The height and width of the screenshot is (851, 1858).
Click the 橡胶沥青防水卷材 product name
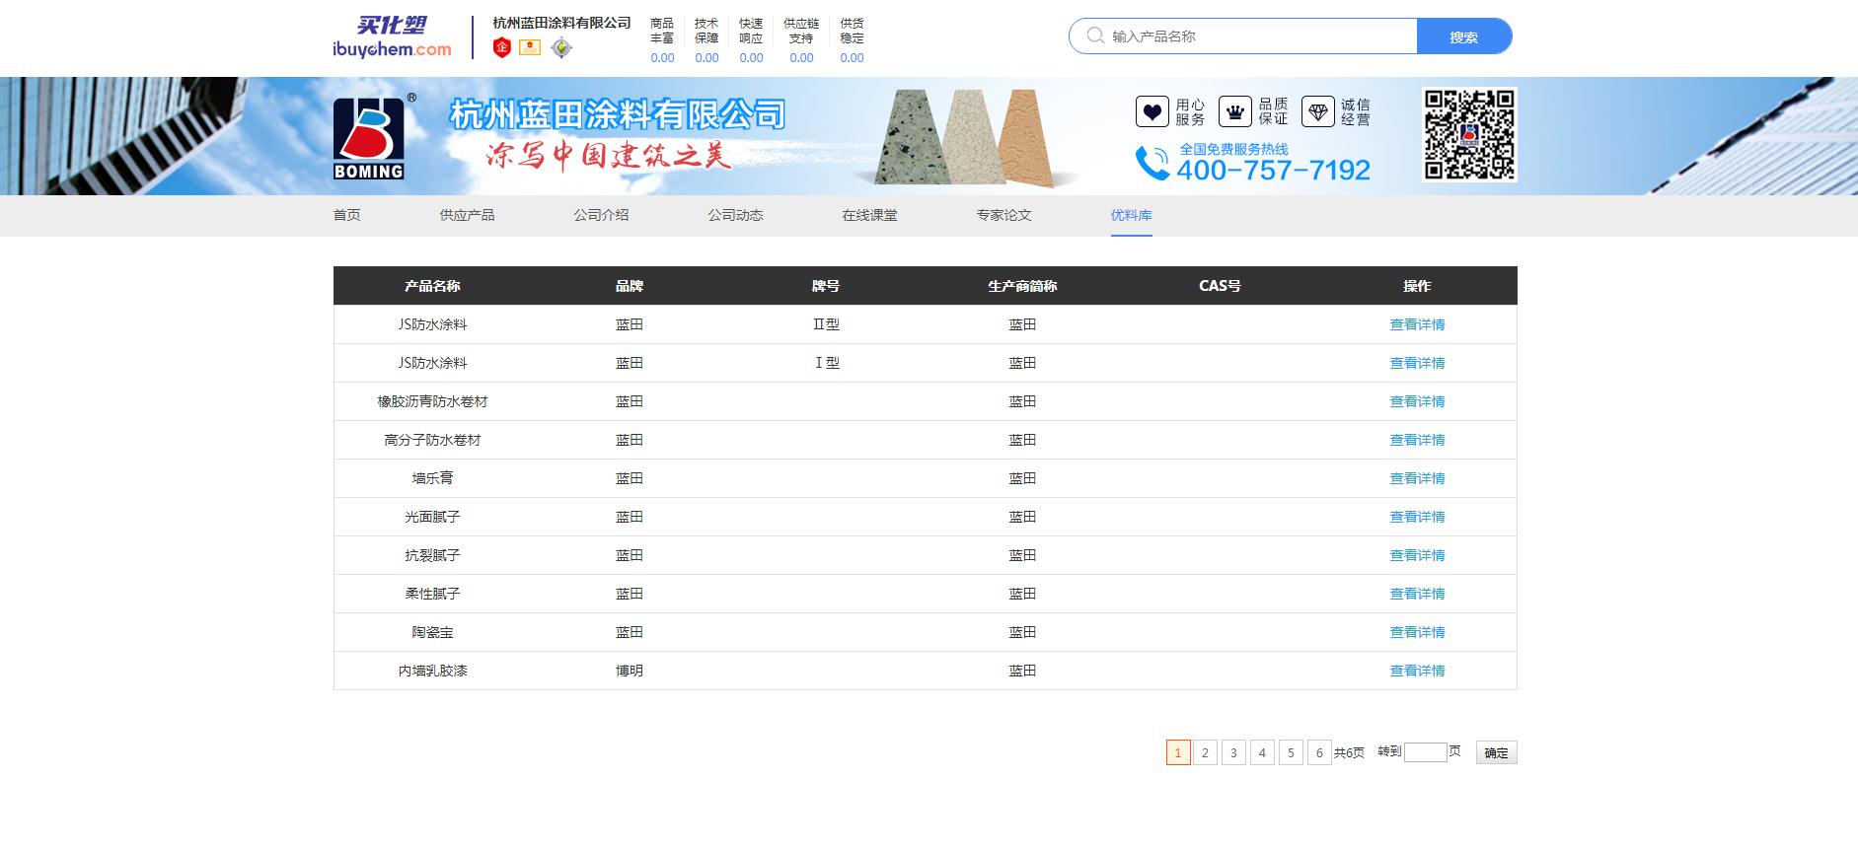[x=432, y=401]
